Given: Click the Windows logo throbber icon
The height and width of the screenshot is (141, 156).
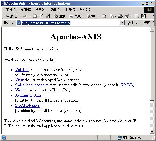Looking at the screenshot, I should pyautogui.click(x=149, y=10).
